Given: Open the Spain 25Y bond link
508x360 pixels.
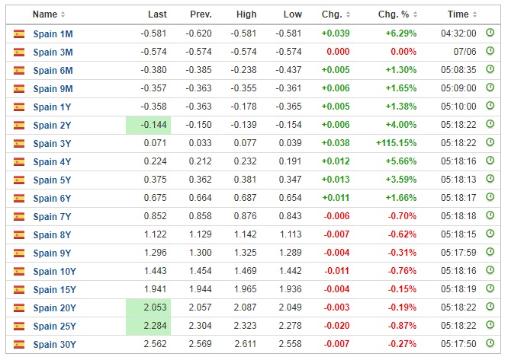Looking at the screenshot, I should tap(54, 326).
